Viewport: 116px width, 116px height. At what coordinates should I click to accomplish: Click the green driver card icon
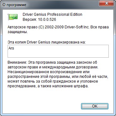(13, 17)
